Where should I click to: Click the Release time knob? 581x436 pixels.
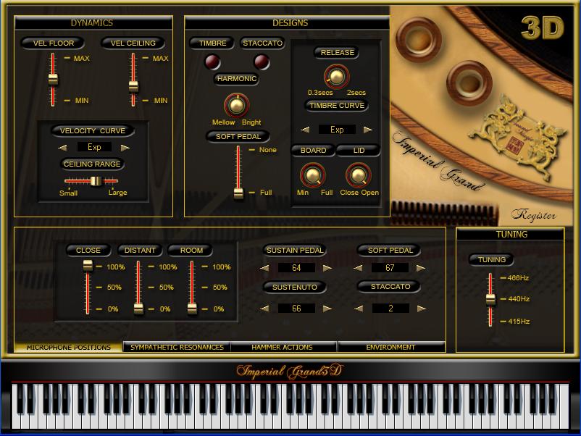[336, 76]
